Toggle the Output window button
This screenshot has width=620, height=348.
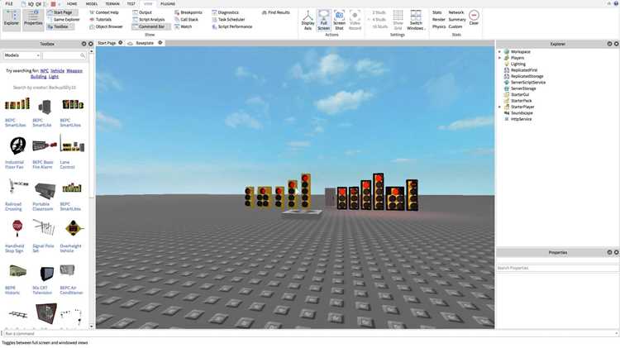click(142, 12)
